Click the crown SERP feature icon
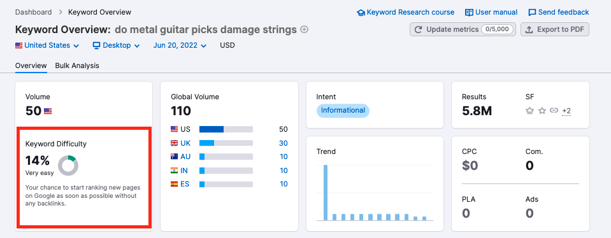Viewport: 611px width, 238px height. tap(529, 111)
